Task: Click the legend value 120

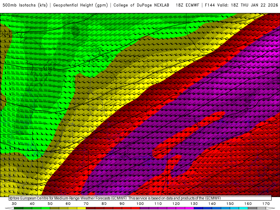Action: 176,204
